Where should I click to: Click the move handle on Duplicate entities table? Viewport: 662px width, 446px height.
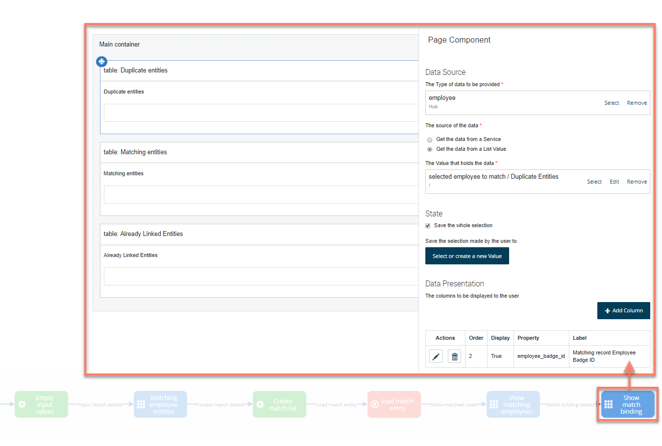click(101, 62)
